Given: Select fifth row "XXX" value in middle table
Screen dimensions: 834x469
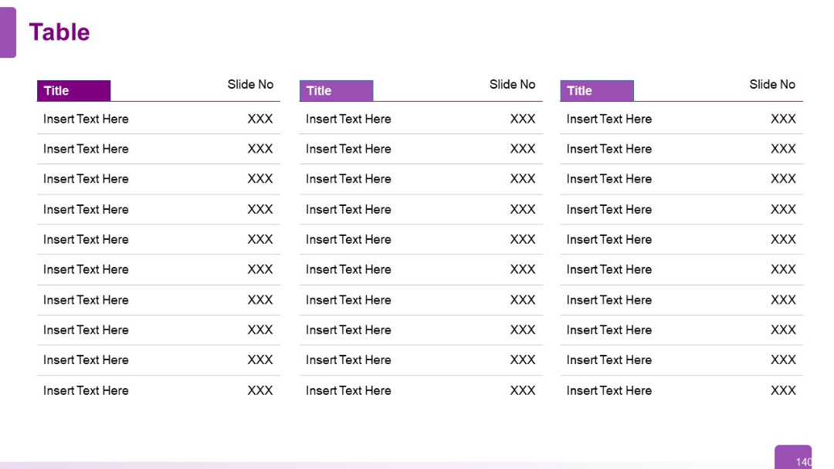Looking at the screenshot, I should pyautogui.click(x=523, y=240).
